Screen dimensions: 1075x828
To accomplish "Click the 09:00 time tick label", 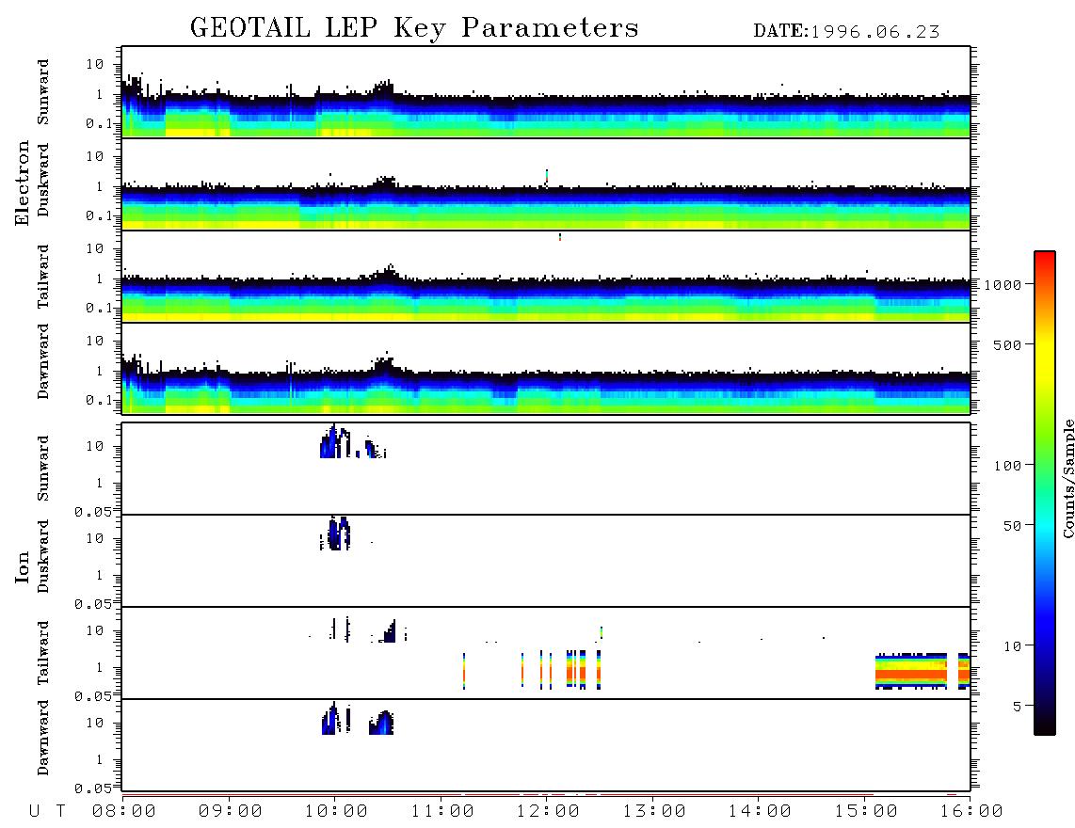I will point(231,811).
